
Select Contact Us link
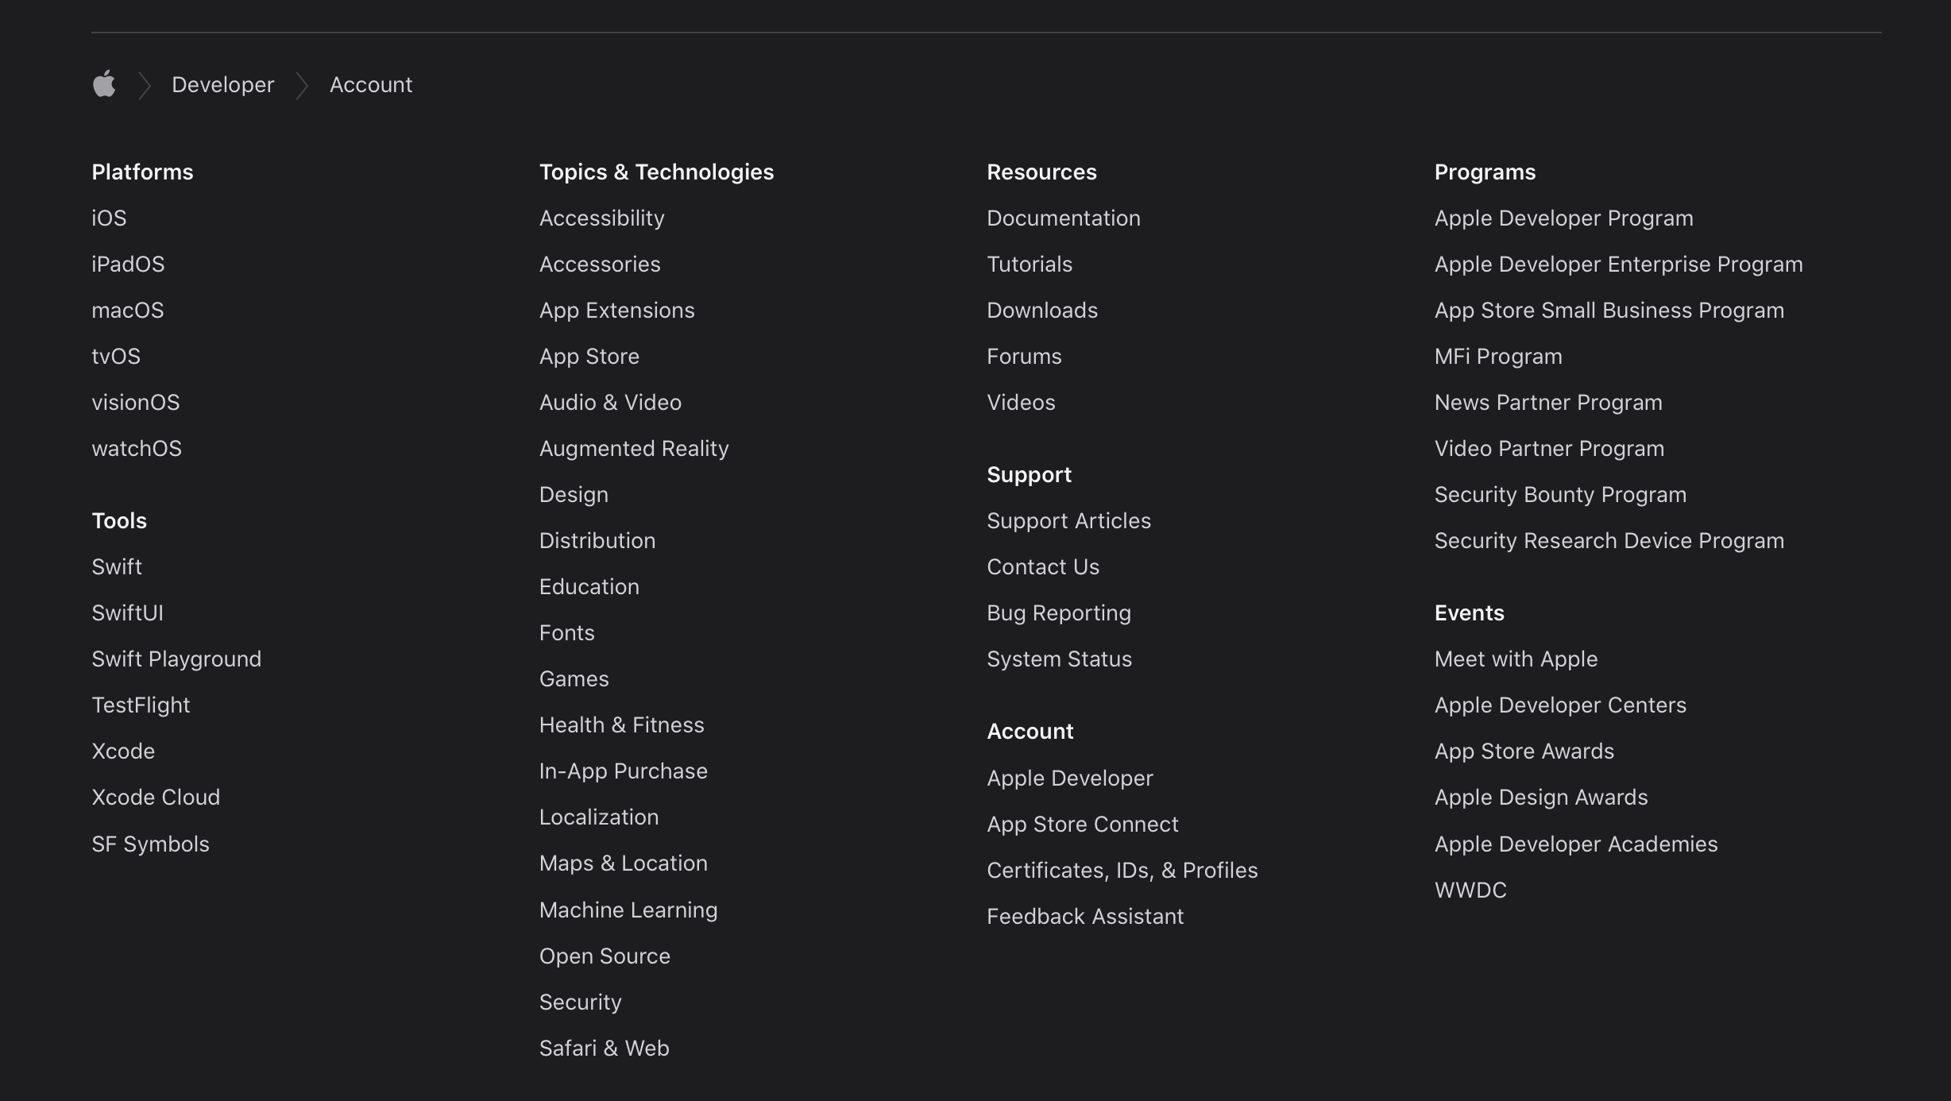(1043, 566)
